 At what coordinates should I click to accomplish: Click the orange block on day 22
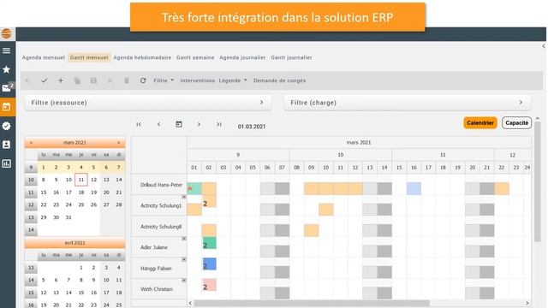(502, 188)
